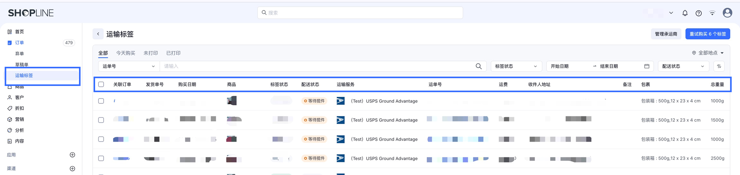Click the 479 badge beside 订单
740x175 pixels.
[69, 43]
